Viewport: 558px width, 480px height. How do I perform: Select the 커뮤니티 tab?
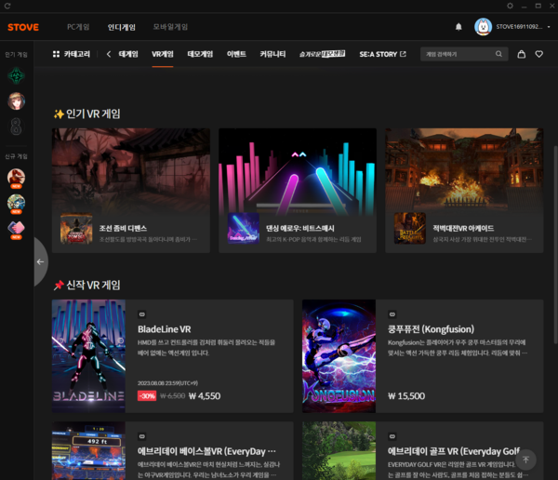click(272, 54)
